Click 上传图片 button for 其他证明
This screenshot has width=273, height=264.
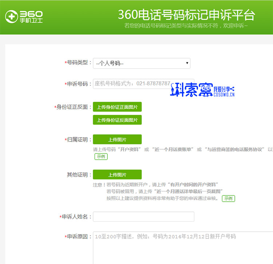point(117,175)
